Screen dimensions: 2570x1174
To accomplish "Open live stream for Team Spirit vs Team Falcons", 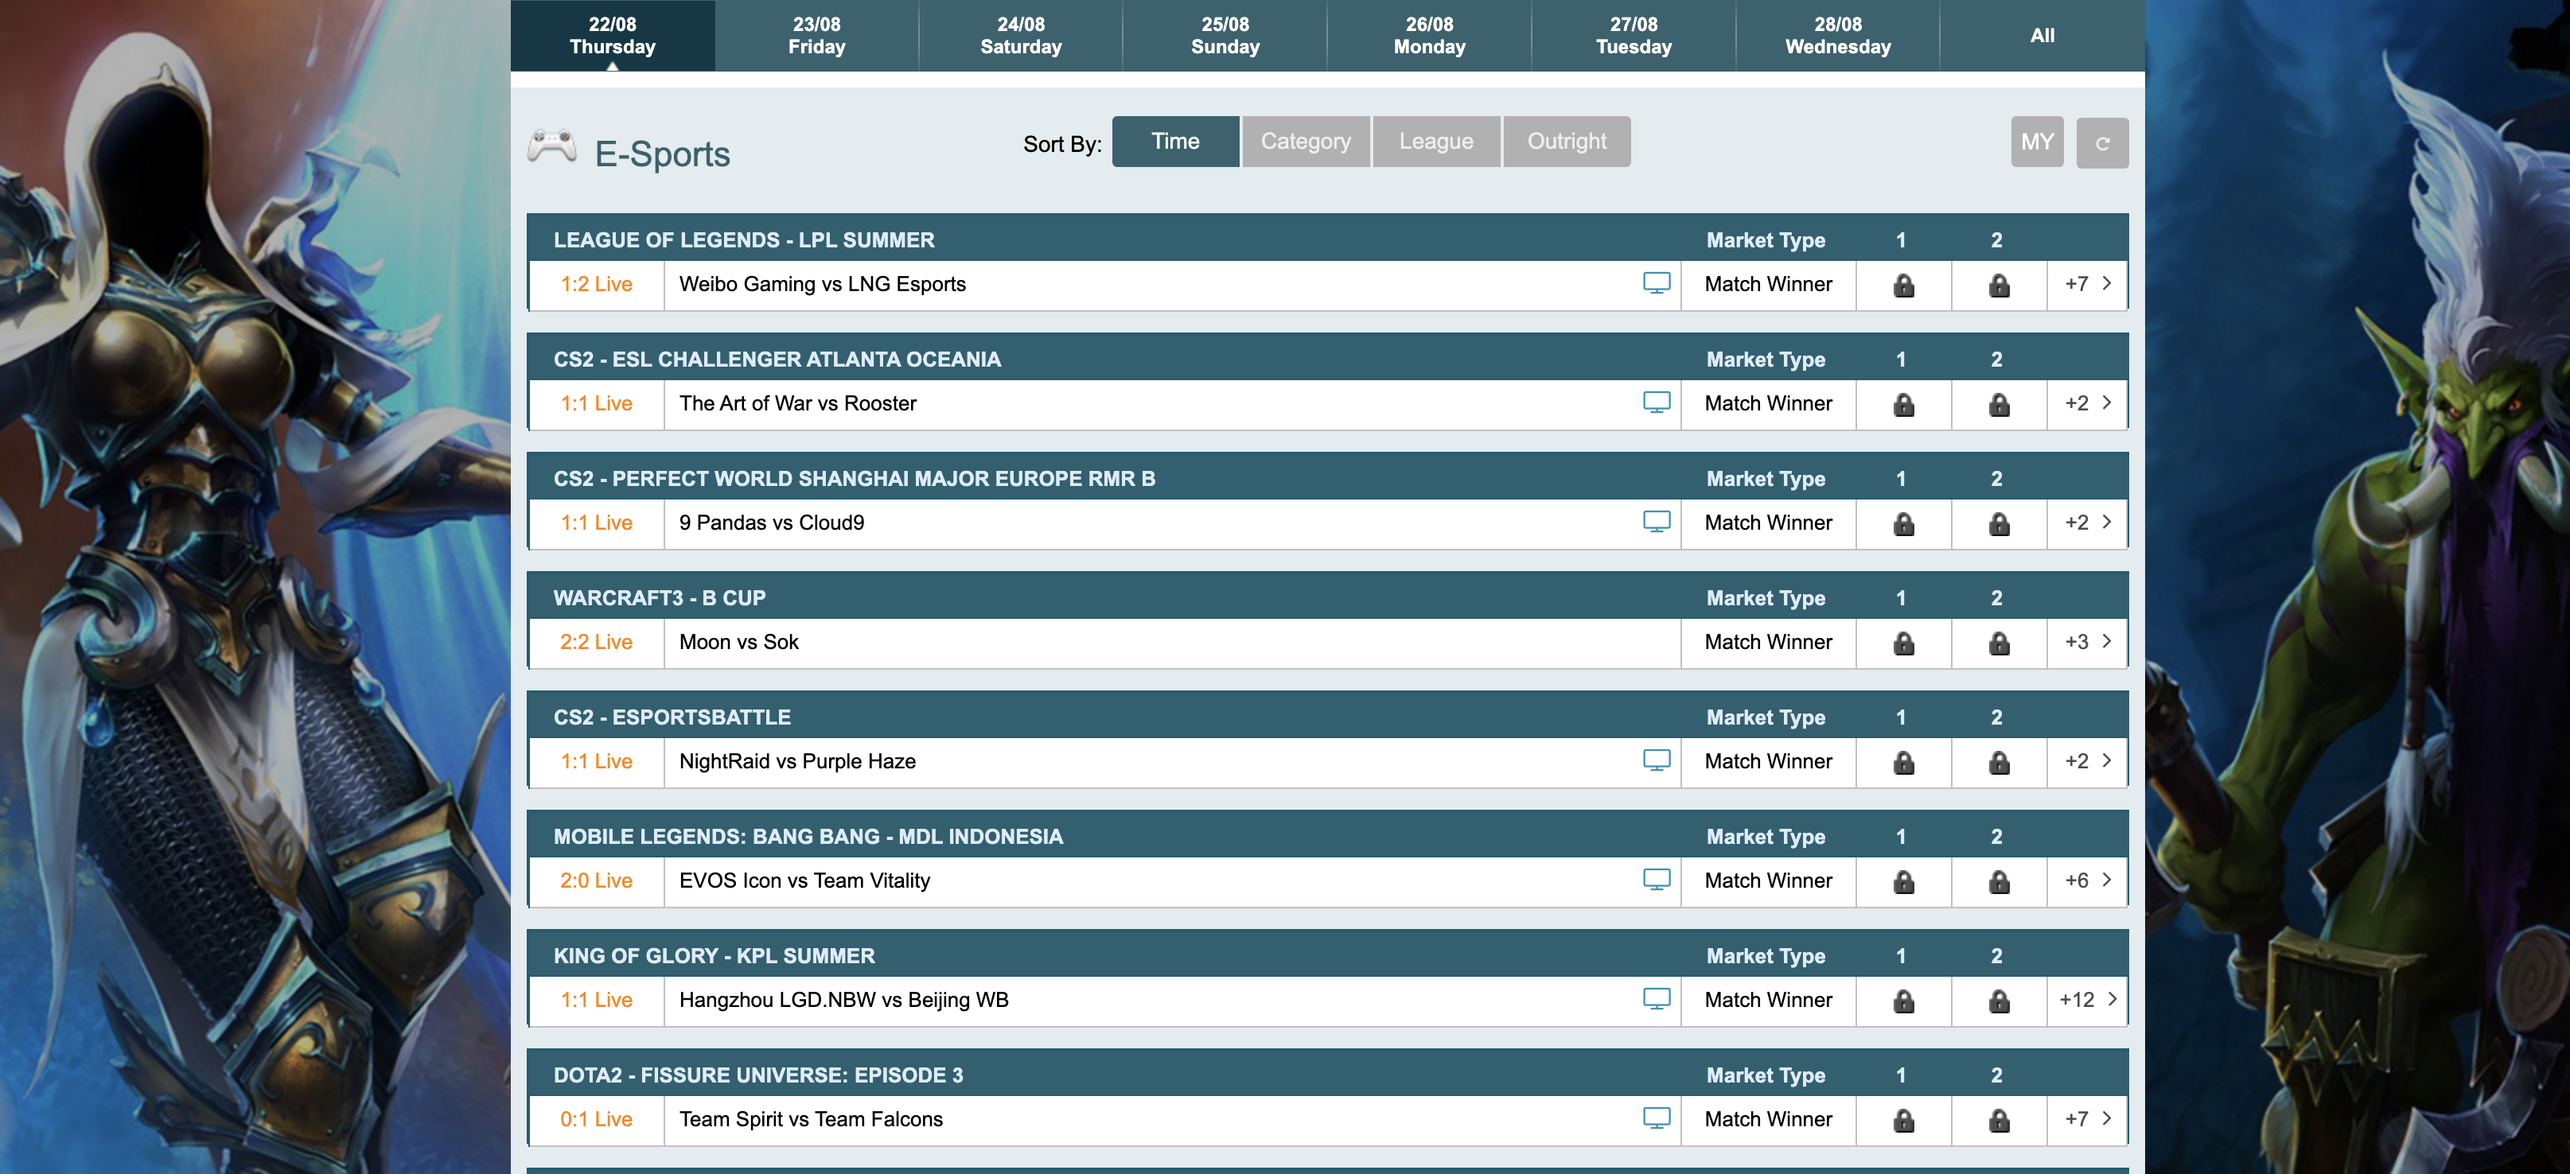I will tap(1656, 1119).
